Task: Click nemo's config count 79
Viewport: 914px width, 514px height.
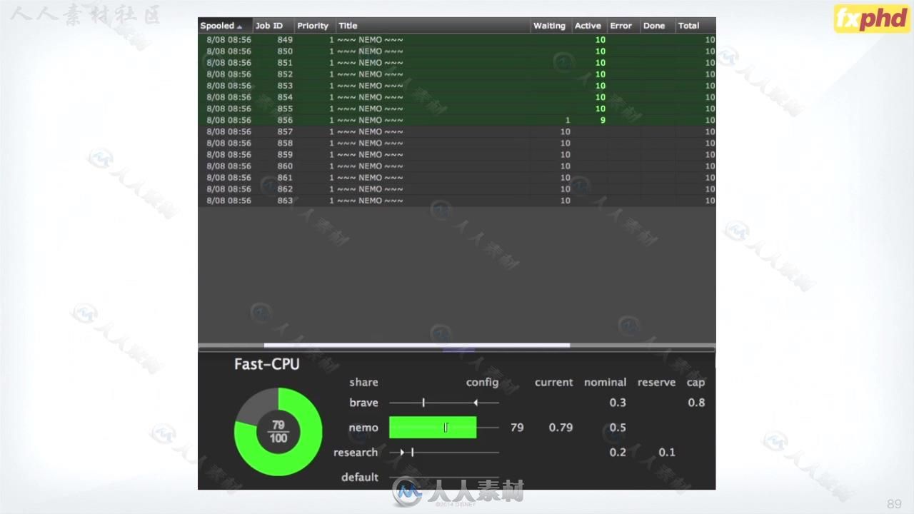Action: [517, 428]
